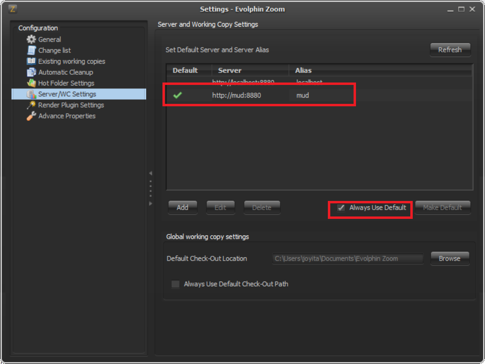Select the mud alias cell
This screenshot has width=485, height=364.
click(x=303, y=95)
